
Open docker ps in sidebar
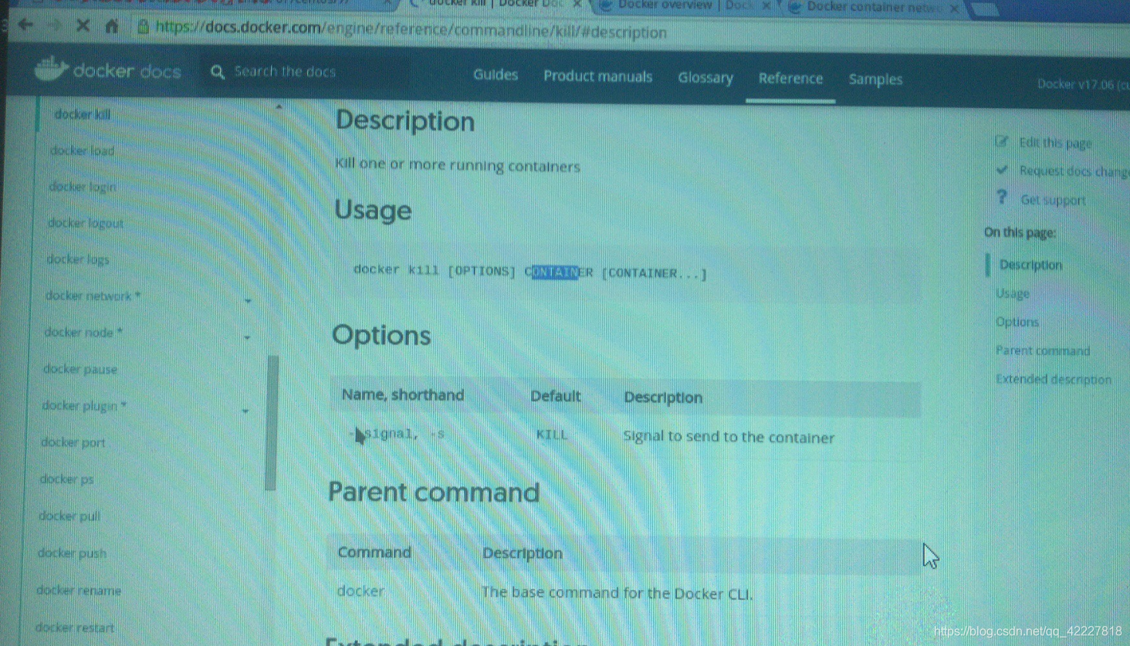[66, 479]
